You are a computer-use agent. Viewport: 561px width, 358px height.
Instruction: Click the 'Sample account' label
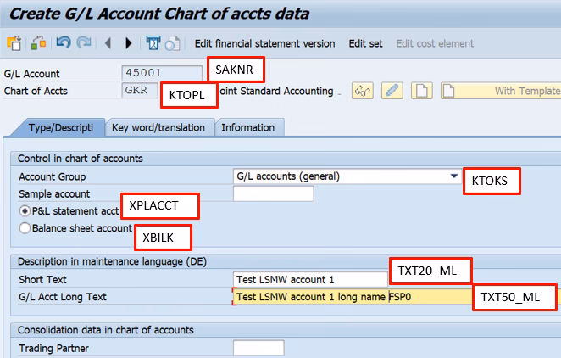coord(54,194)
